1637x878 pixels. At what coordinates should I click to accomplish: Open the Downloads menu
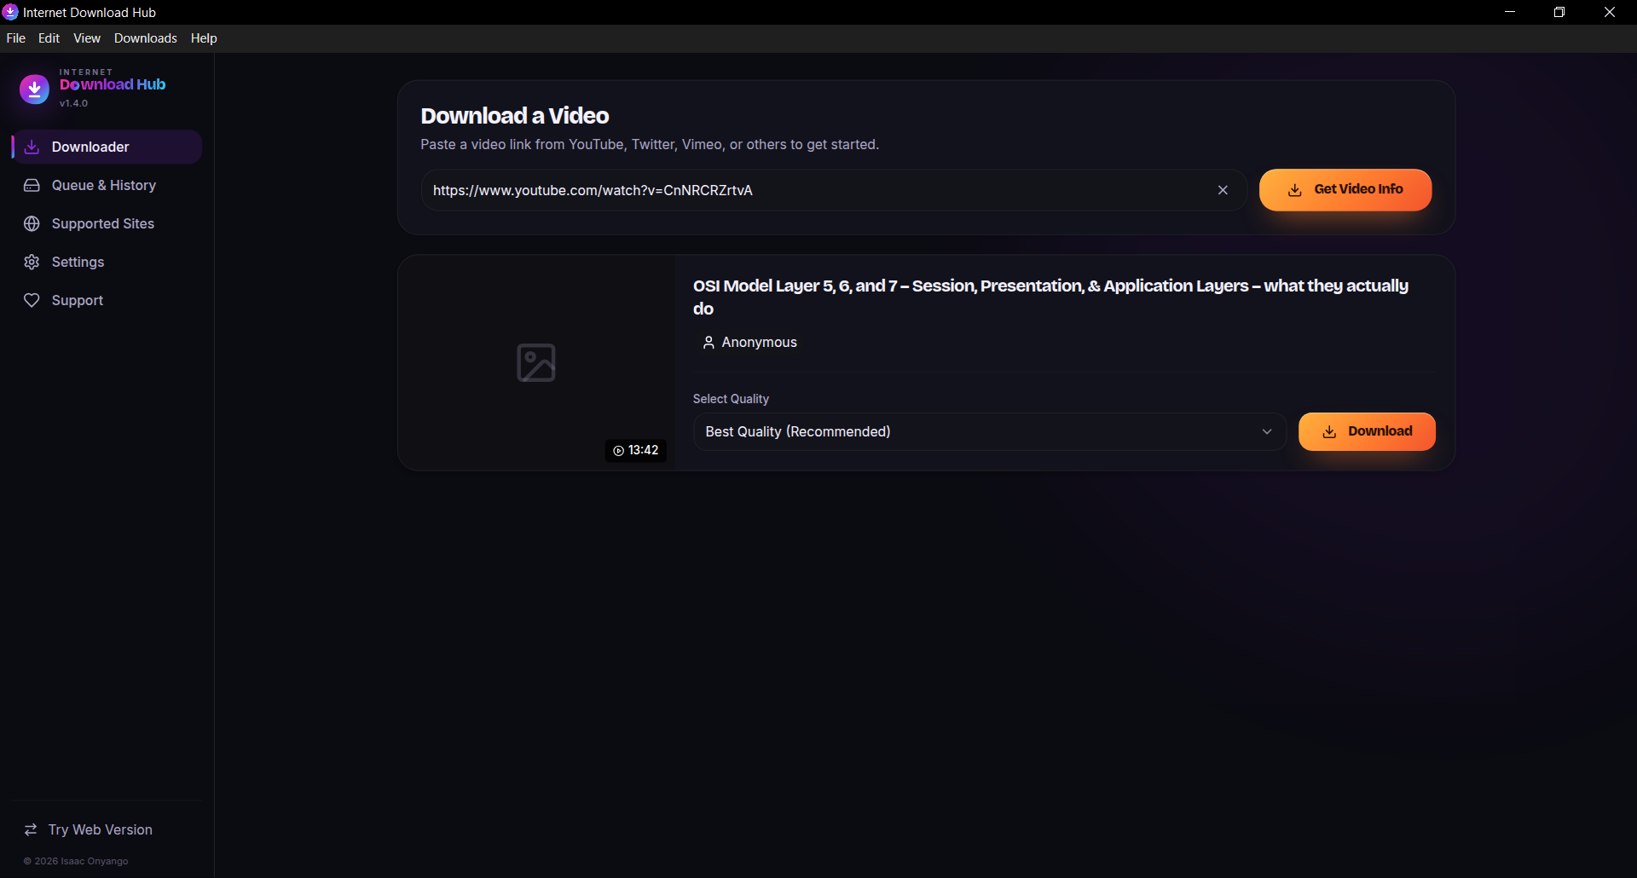coord(146,38)
